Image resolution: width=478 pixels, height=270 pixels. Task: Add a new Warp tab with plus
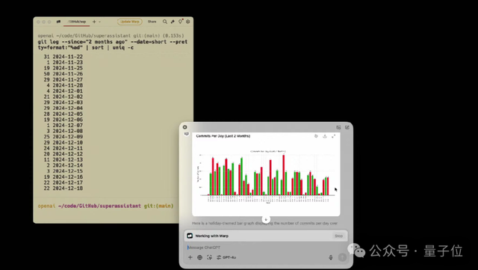point(94,22)
